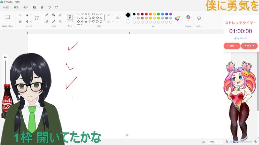
Task: Activate the Magnifier tool
Action: pyautogui.click(x=60, y=22)
